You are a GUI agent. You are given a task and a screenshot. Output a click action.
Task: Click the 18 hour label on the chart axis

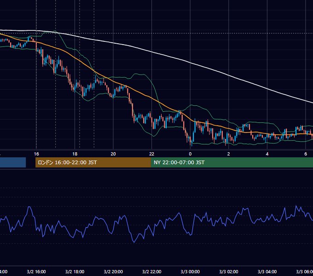click(75, 154)
